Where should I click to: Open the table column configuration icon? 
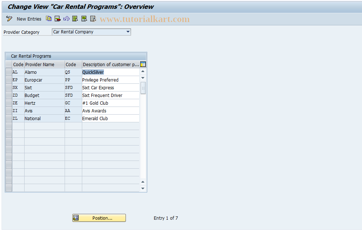point(143,64)
